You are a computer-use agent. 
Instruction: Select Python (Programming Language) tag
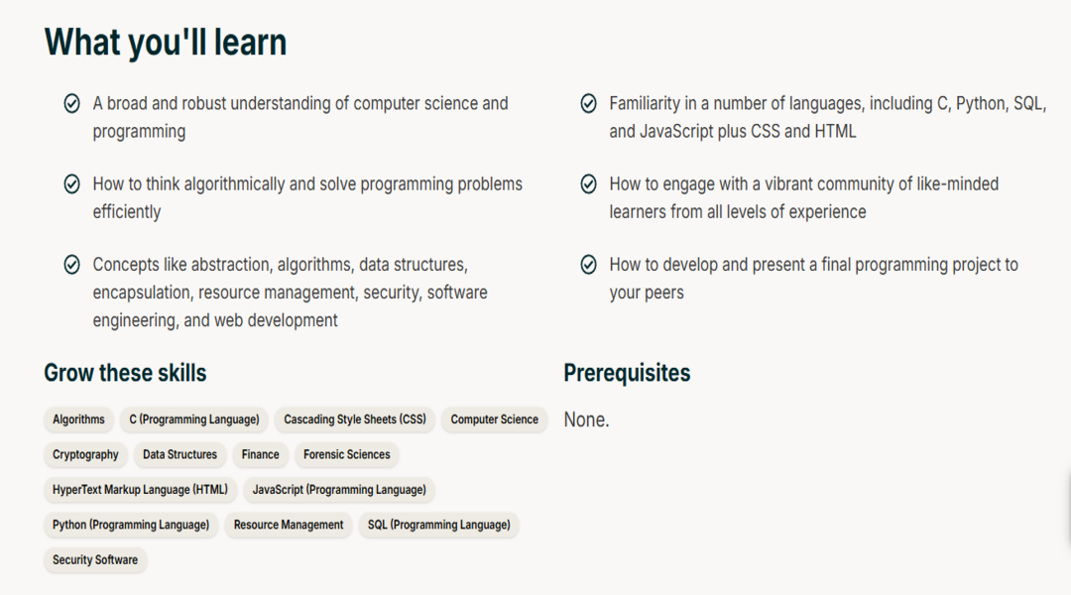pos(131,525)
